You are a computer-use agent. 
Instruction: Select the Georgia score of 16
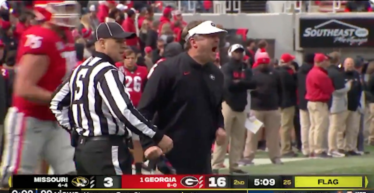(217, 182)
